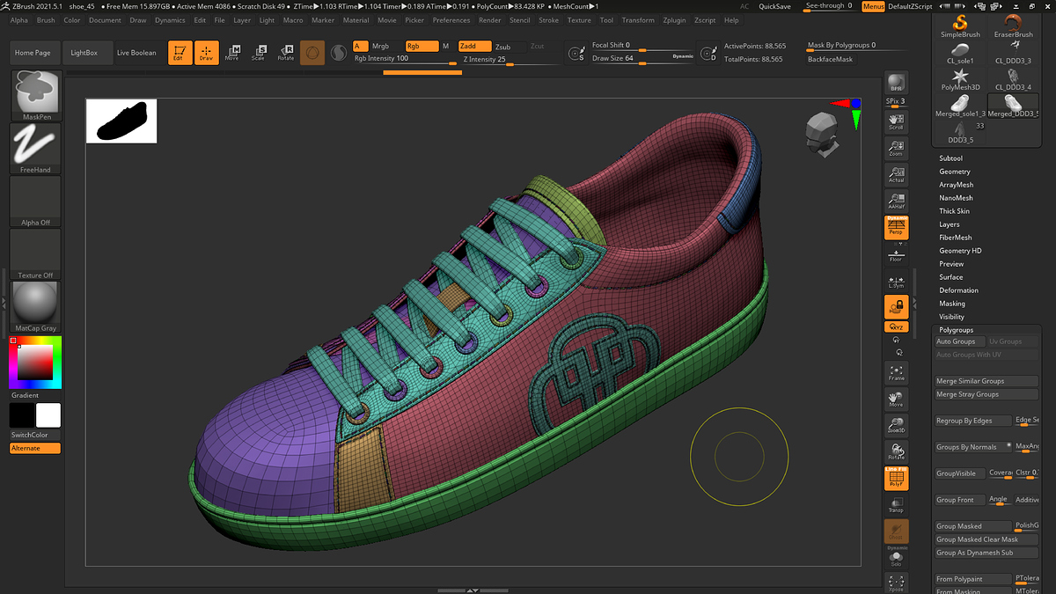The width and height of the screenshot is (1056, 594).
Task: Click the BPR render icon
Action: tap(897, 83)
